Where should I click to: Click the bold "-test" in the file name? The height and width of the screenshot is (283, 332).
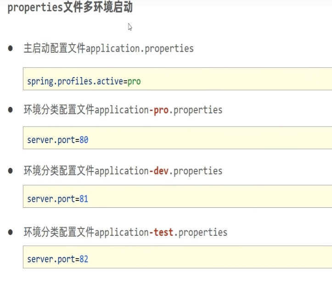161,232
